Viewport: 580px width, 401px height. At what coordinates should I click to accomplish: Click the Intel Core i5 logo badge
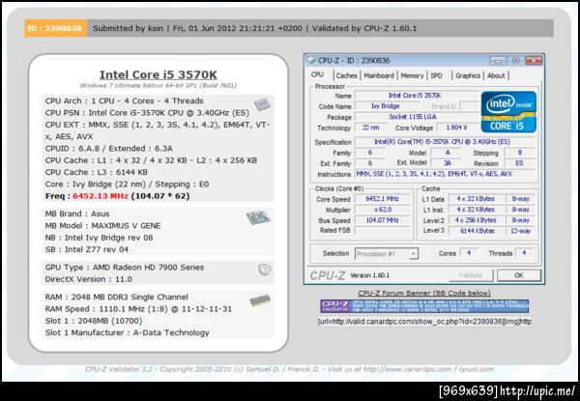(508, 112)
